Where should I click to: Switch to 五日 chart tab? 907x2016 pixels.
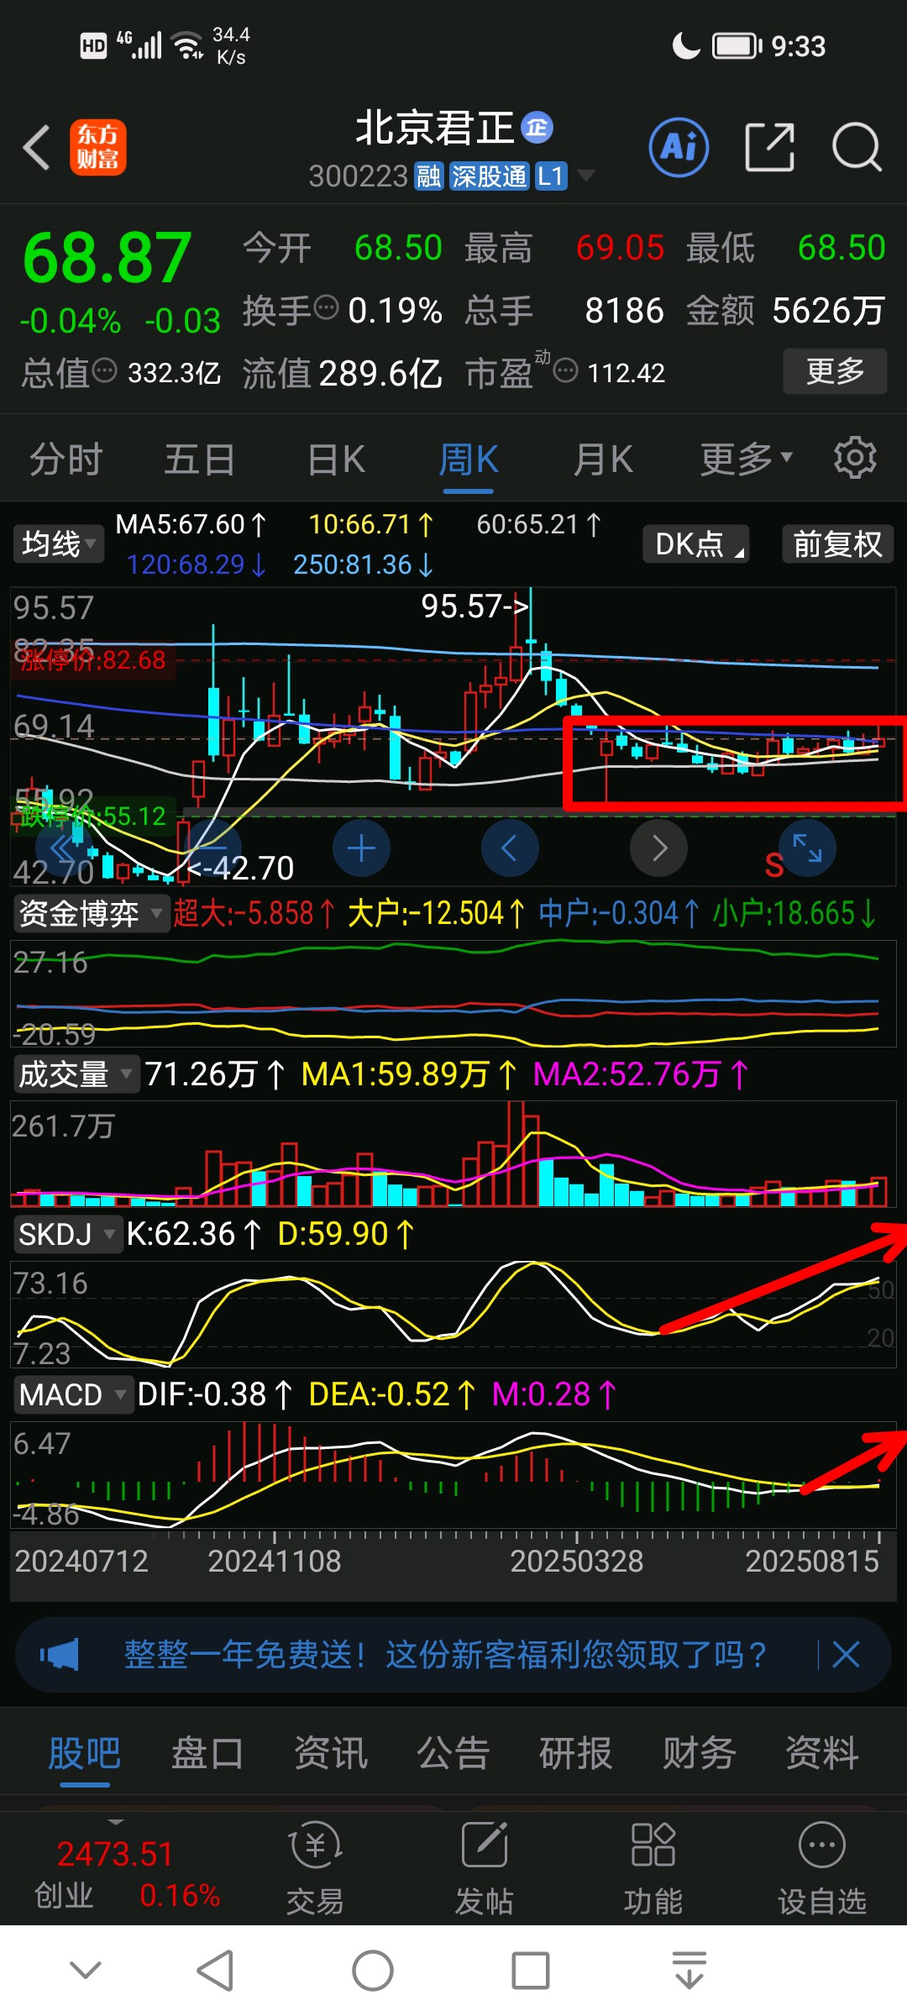tap(199, 459)
